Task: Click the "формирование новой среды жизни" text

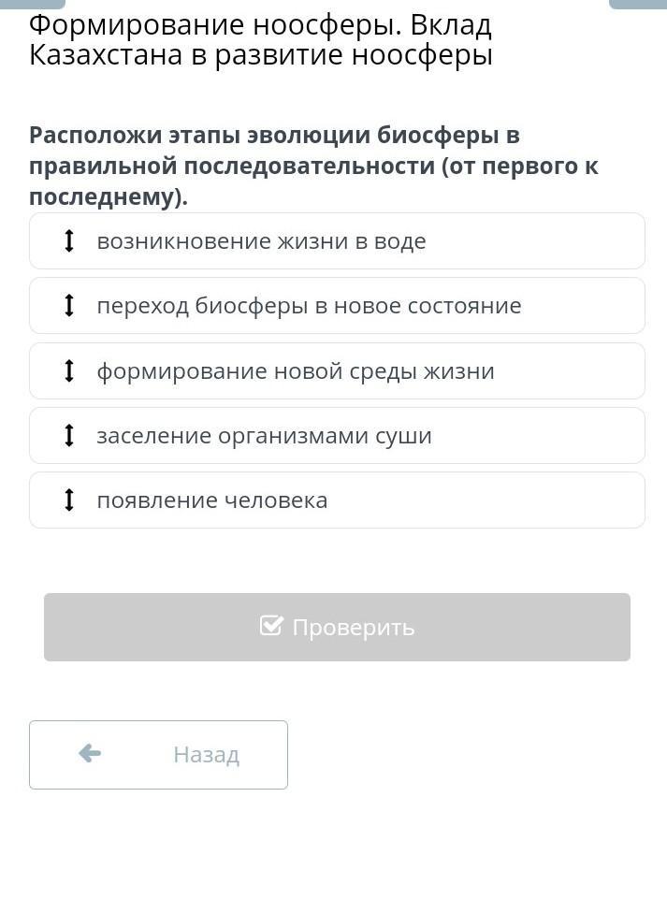Action: click(296, 371)
